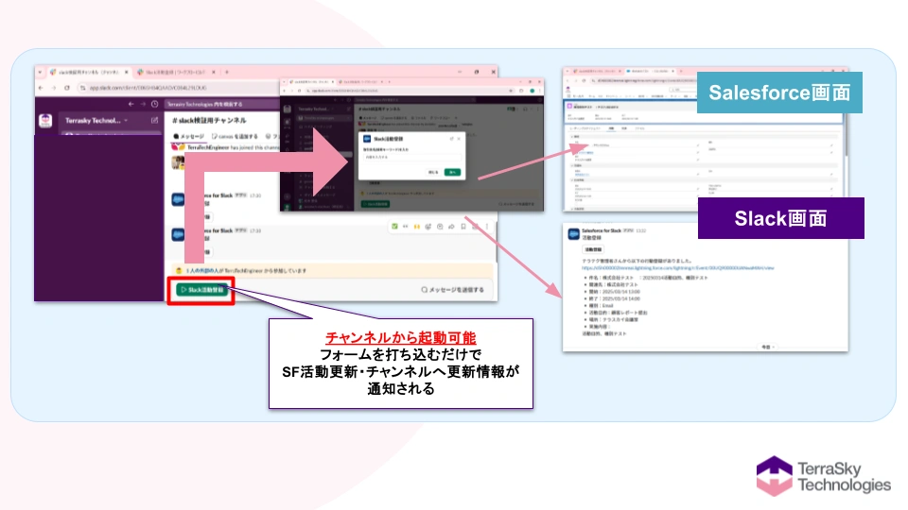Open the more actions three-dot icon on message

coord(487,227)
